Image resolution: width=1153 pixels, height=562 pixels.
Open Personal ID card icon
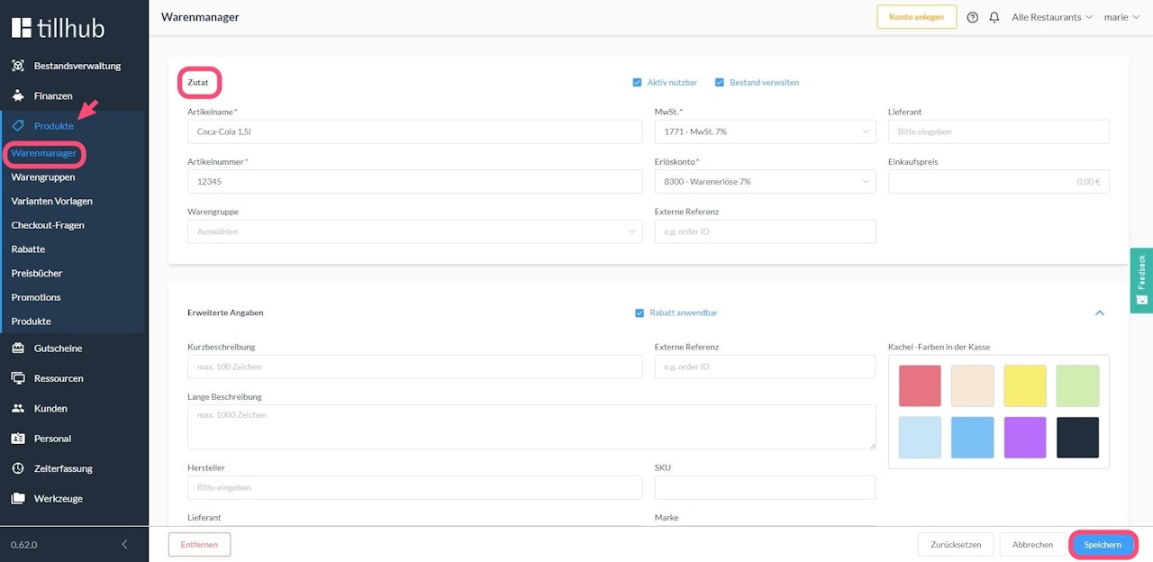(x=18, y=439)
